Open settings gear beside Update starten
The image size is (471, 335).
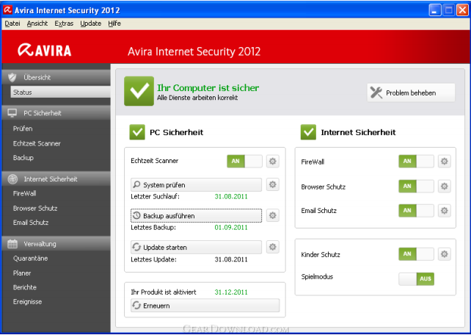272,247
